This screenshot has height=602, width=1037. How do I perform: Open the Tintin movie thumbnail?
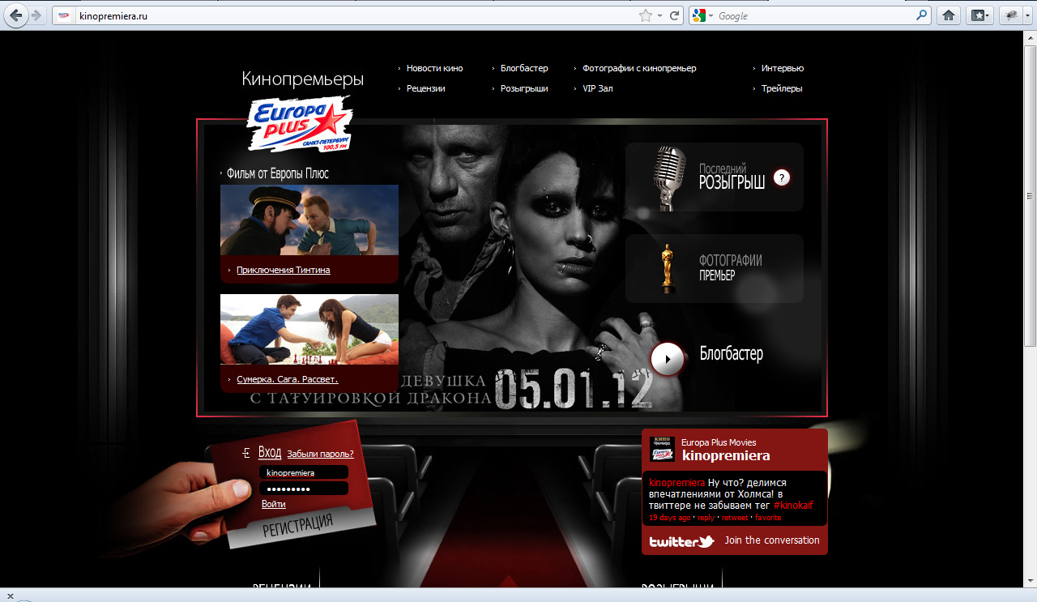click(309, 220)
